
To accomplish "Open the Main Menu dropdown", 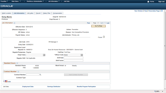I will tap(16, 1).
